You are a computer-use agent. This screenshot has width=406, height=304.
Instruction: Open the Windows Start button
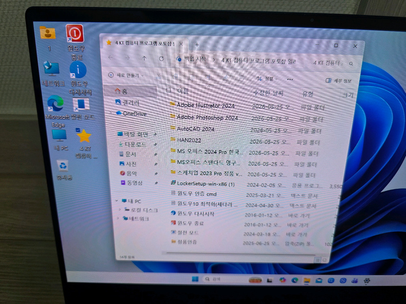click(195, 279)
